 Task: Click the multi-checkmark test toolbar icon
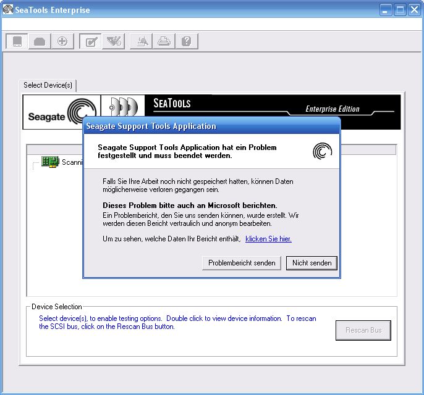[x=114, y=41]
